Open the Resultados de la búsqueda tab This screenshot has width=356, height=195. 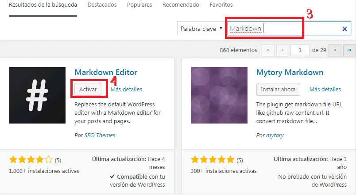pyautogui.click(x=43, y=5)
